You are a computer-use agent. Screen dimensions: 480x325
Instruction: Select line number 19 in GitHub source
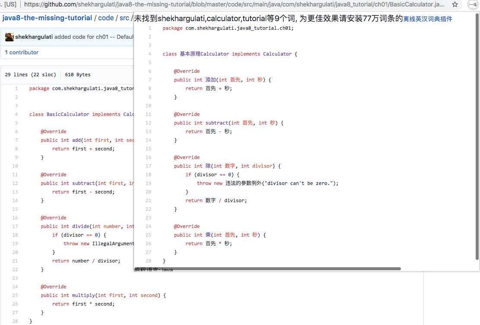tap(15, 244)
